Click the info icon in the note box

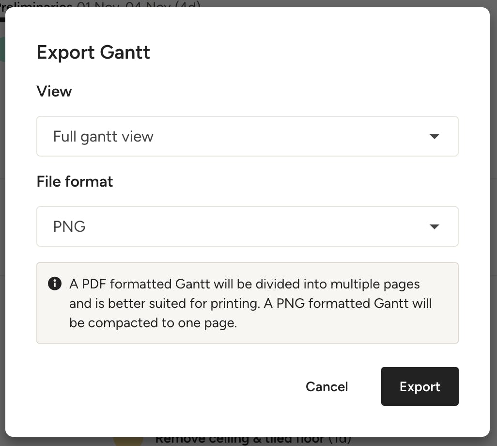pos(55,284)
